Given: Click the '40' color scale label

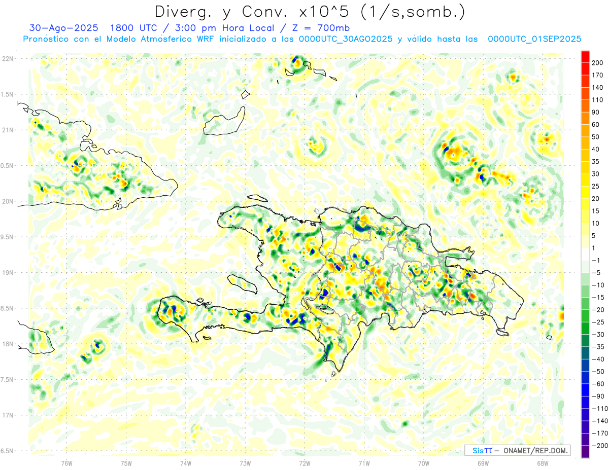Looking at the screenshot, I should coord(596,149).
